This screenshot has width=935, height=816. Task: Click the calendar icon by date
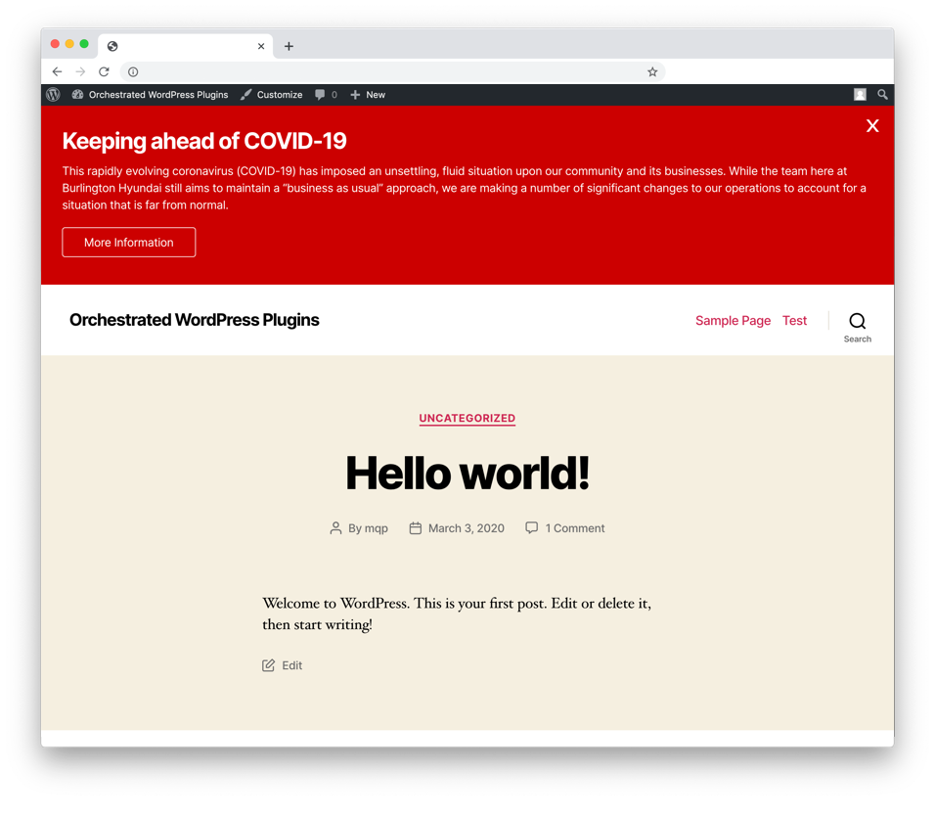416,528
